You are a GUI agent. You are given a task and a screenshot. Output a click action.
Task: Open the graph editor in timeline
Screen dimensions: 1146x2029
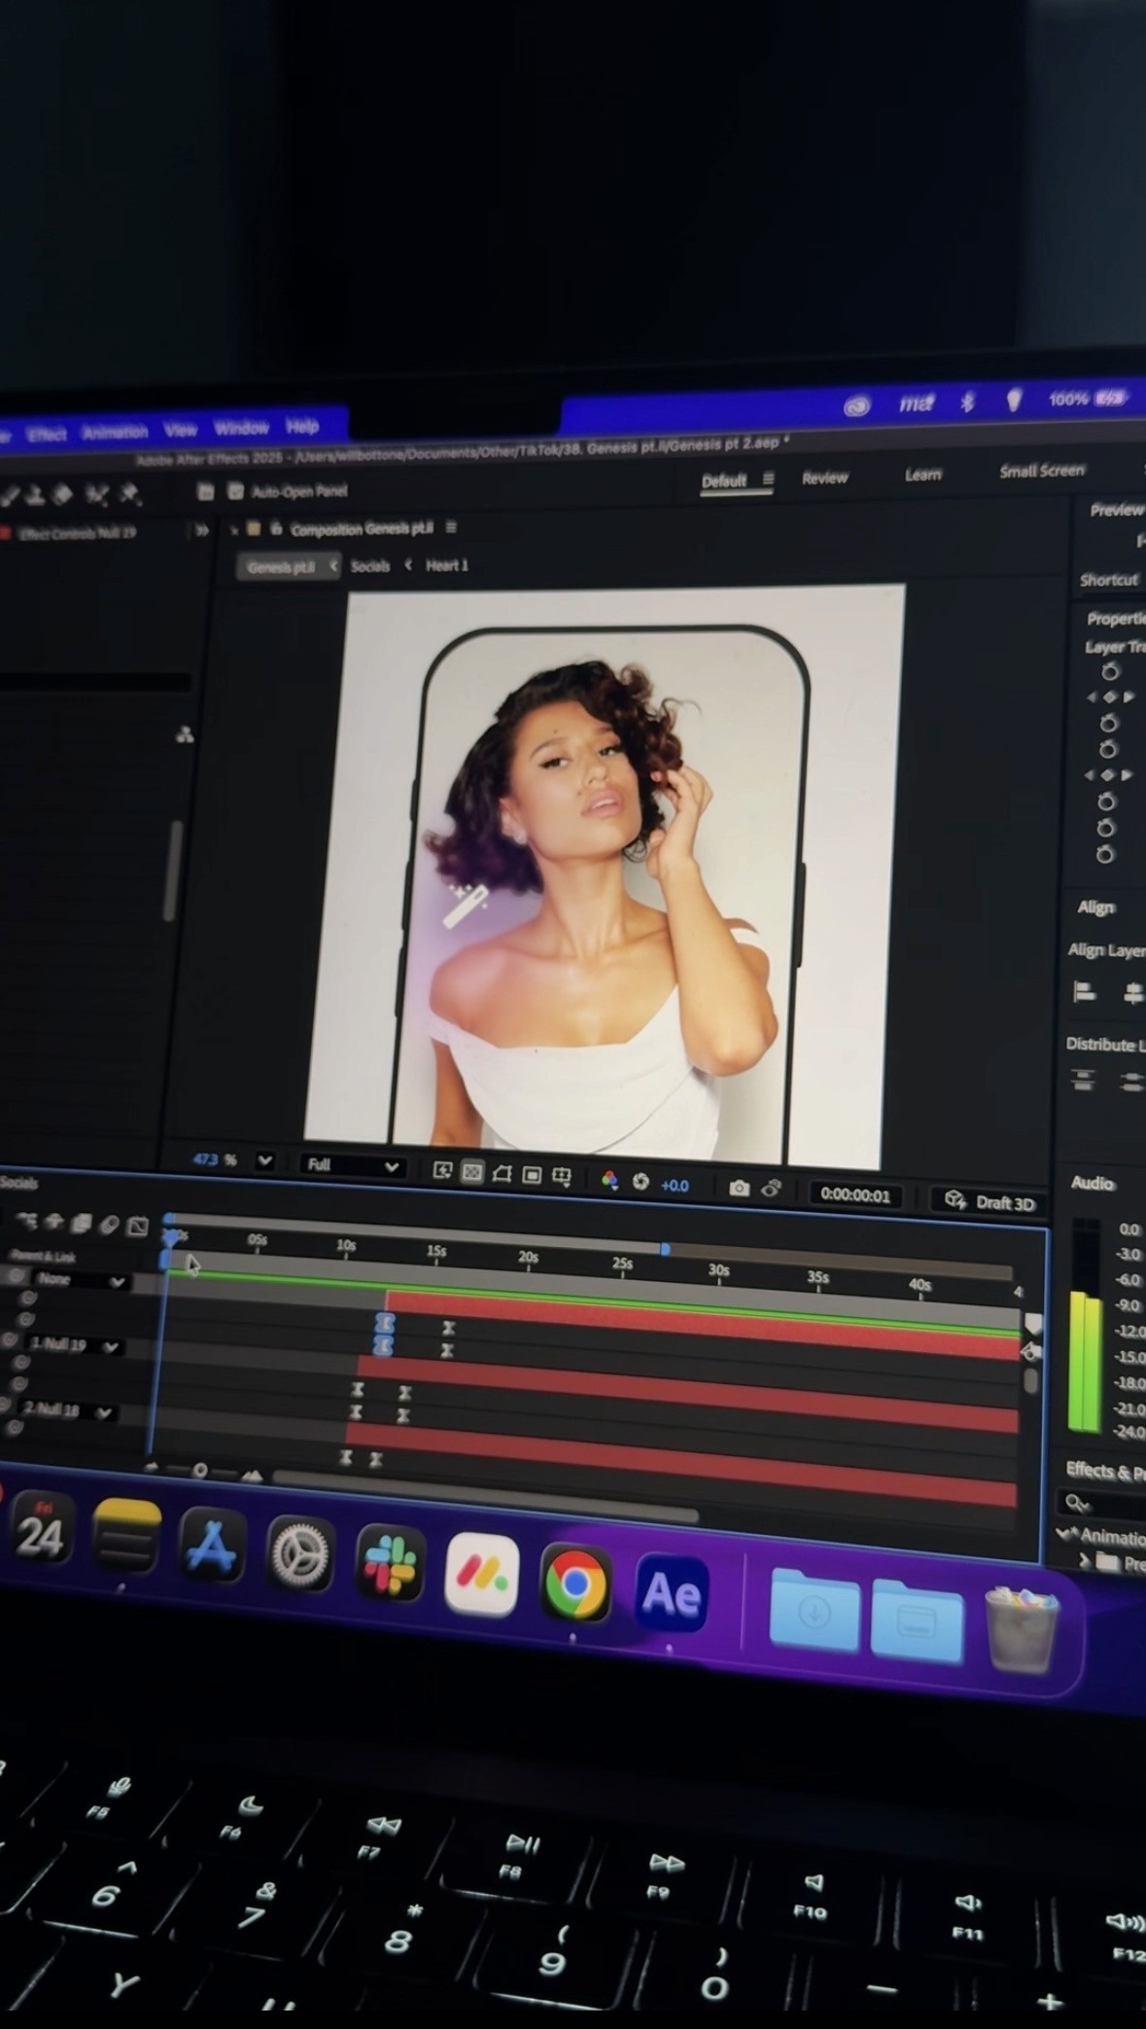point(138,1227)
